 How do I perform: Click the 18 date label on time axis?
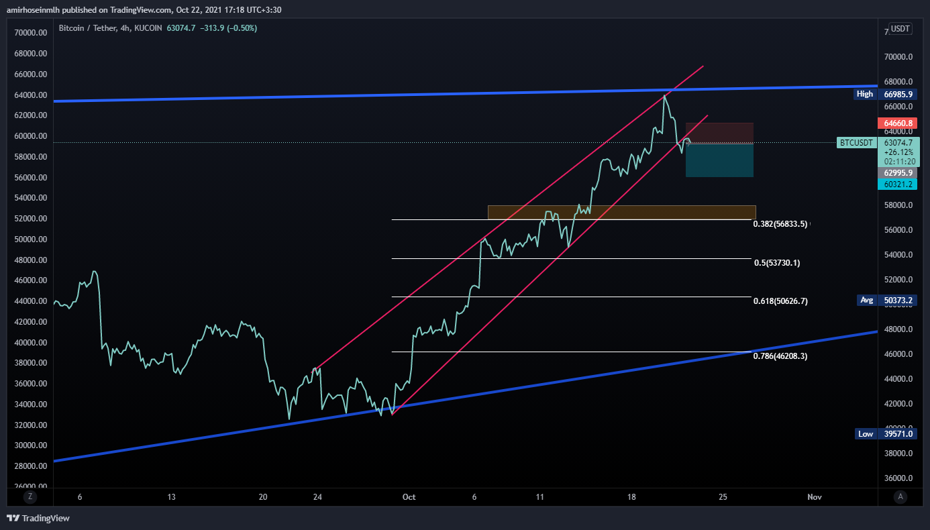pyautogui.click(x=631, y=497)
